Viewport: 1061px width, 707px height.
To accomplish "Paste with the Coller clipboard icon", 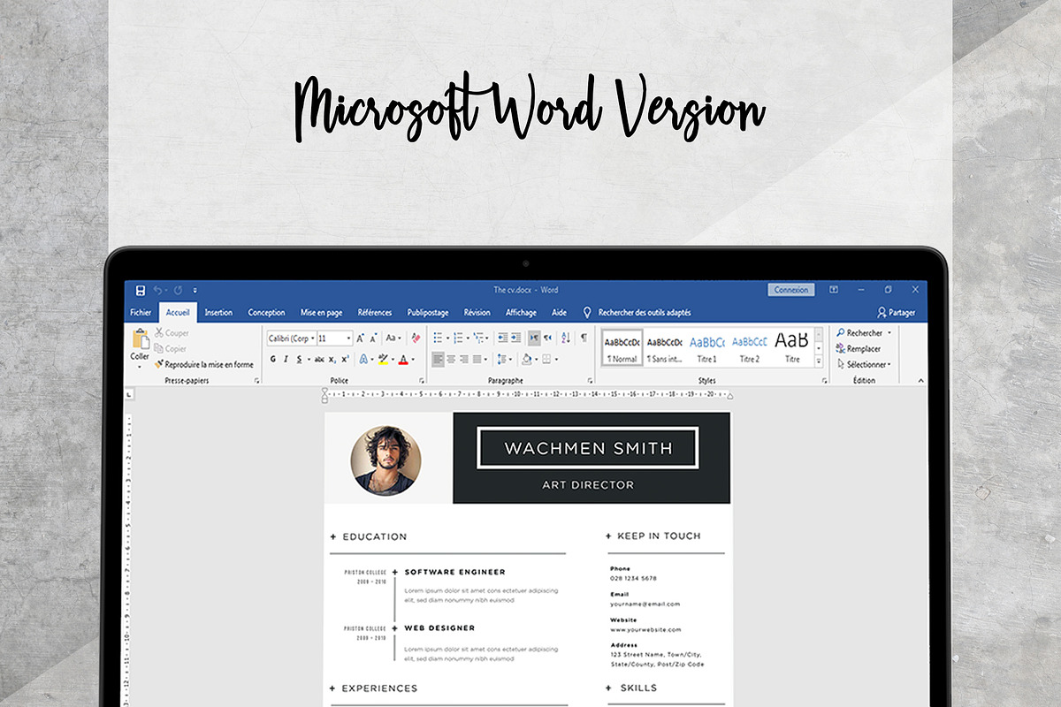I will (140, 338).
